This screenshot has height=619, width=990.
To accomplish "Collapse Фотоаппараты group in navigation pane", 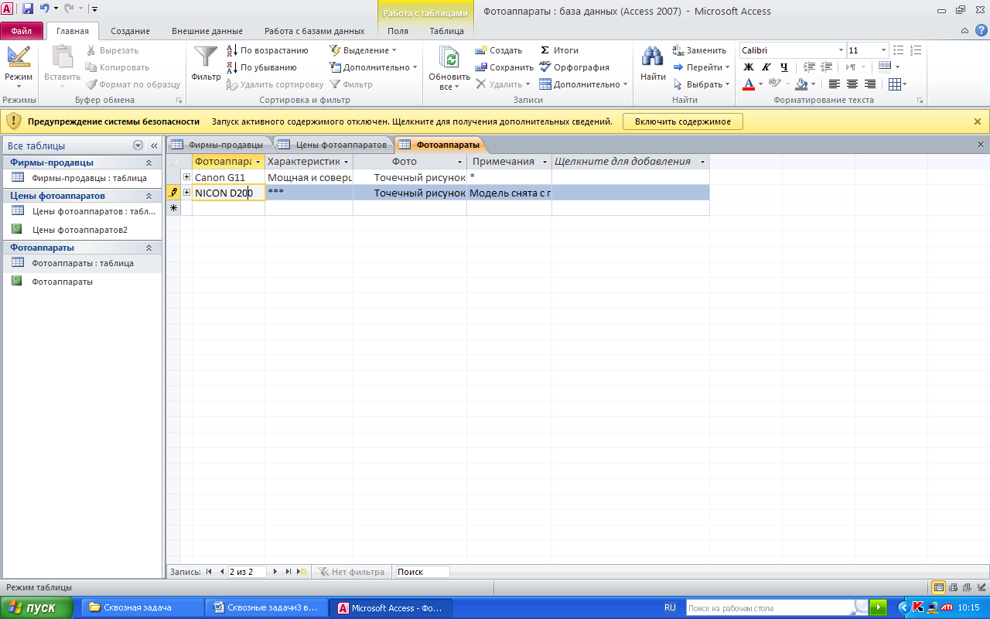I will (148, 248).
